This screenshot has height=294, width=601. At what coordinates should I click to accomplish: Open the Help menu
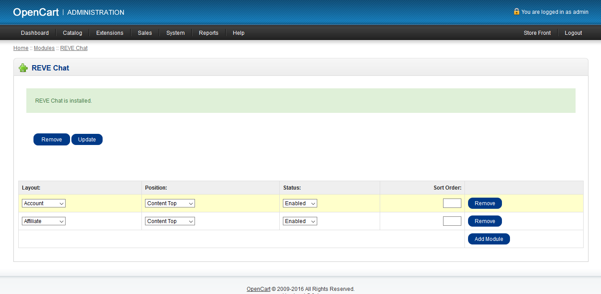click(239, 33)
